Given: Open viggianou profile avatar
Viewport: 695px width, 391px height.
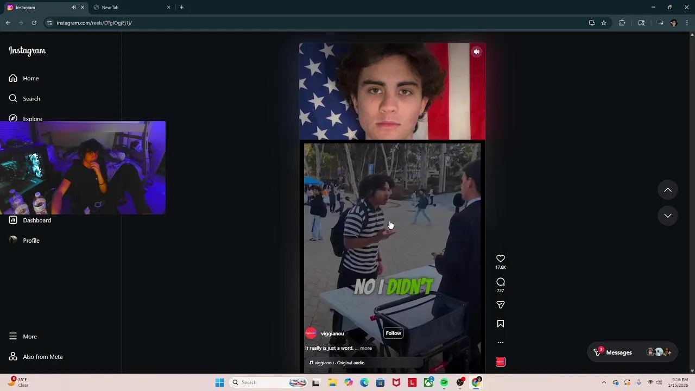Looking at the screenshot, I should click(x=311, y=333).
